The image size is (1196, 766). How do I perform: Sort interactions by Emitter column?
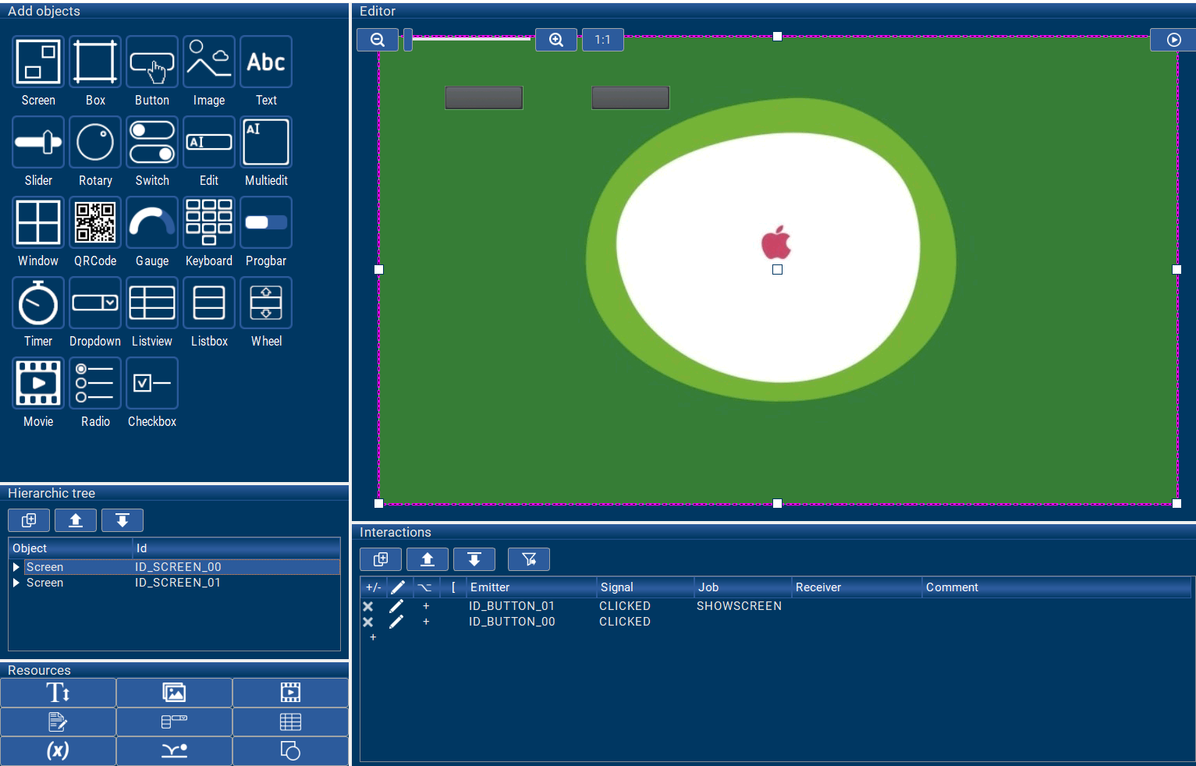pos(531,587)
